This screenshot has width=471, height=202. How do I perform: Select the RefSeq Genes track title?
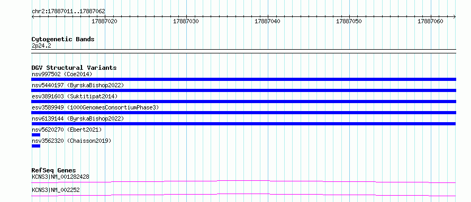54,170
